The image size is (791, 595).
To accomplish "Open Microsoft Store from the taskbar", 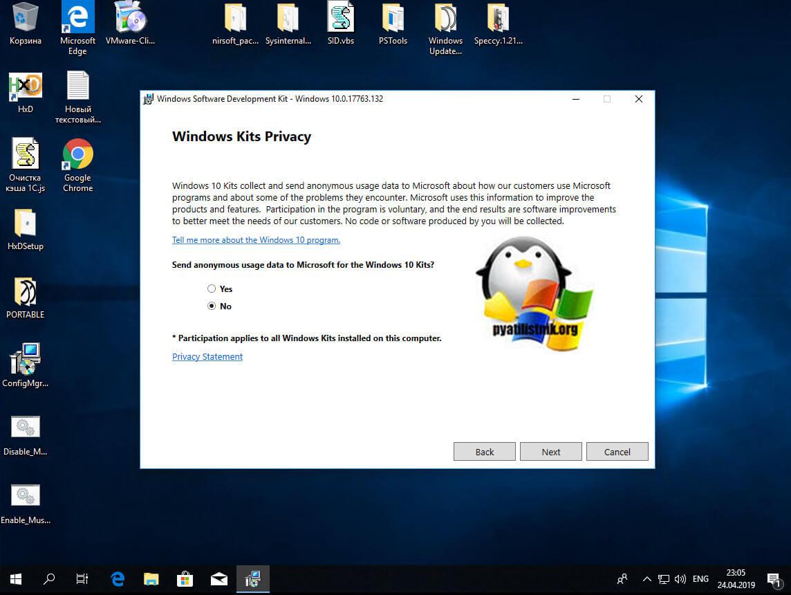I will [185, 579].
